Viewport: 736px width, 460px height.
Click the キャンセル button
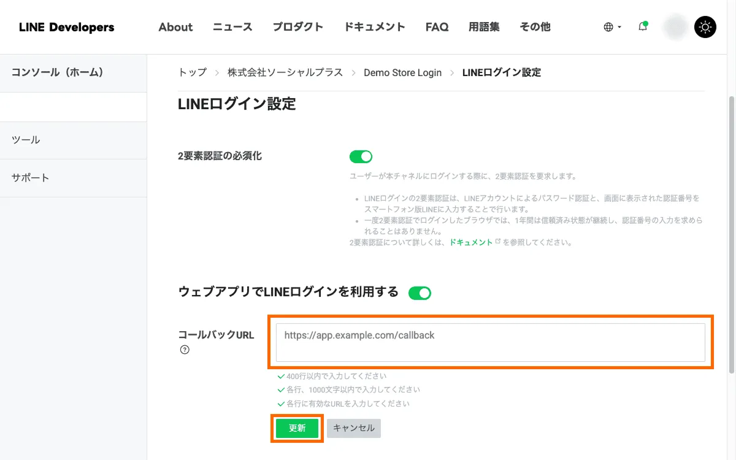tap(354, 428)
